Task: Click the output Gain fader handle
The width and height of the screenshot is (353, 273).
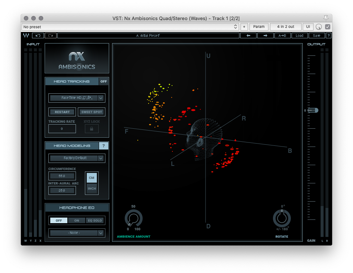Action: 313,110
